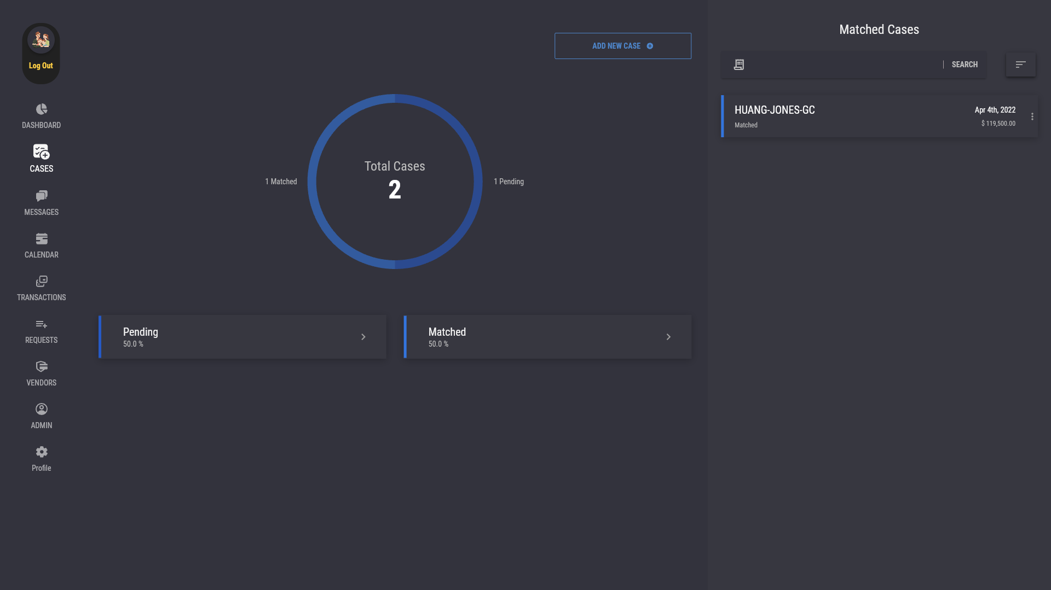
Task: Click the user avatar picture
Action: pyautogui.click(x=41, y=40)
